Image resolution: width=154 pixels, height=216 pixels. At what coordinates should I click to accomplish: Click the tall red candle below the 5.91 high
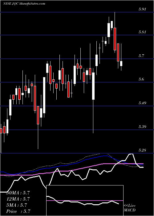115,39
